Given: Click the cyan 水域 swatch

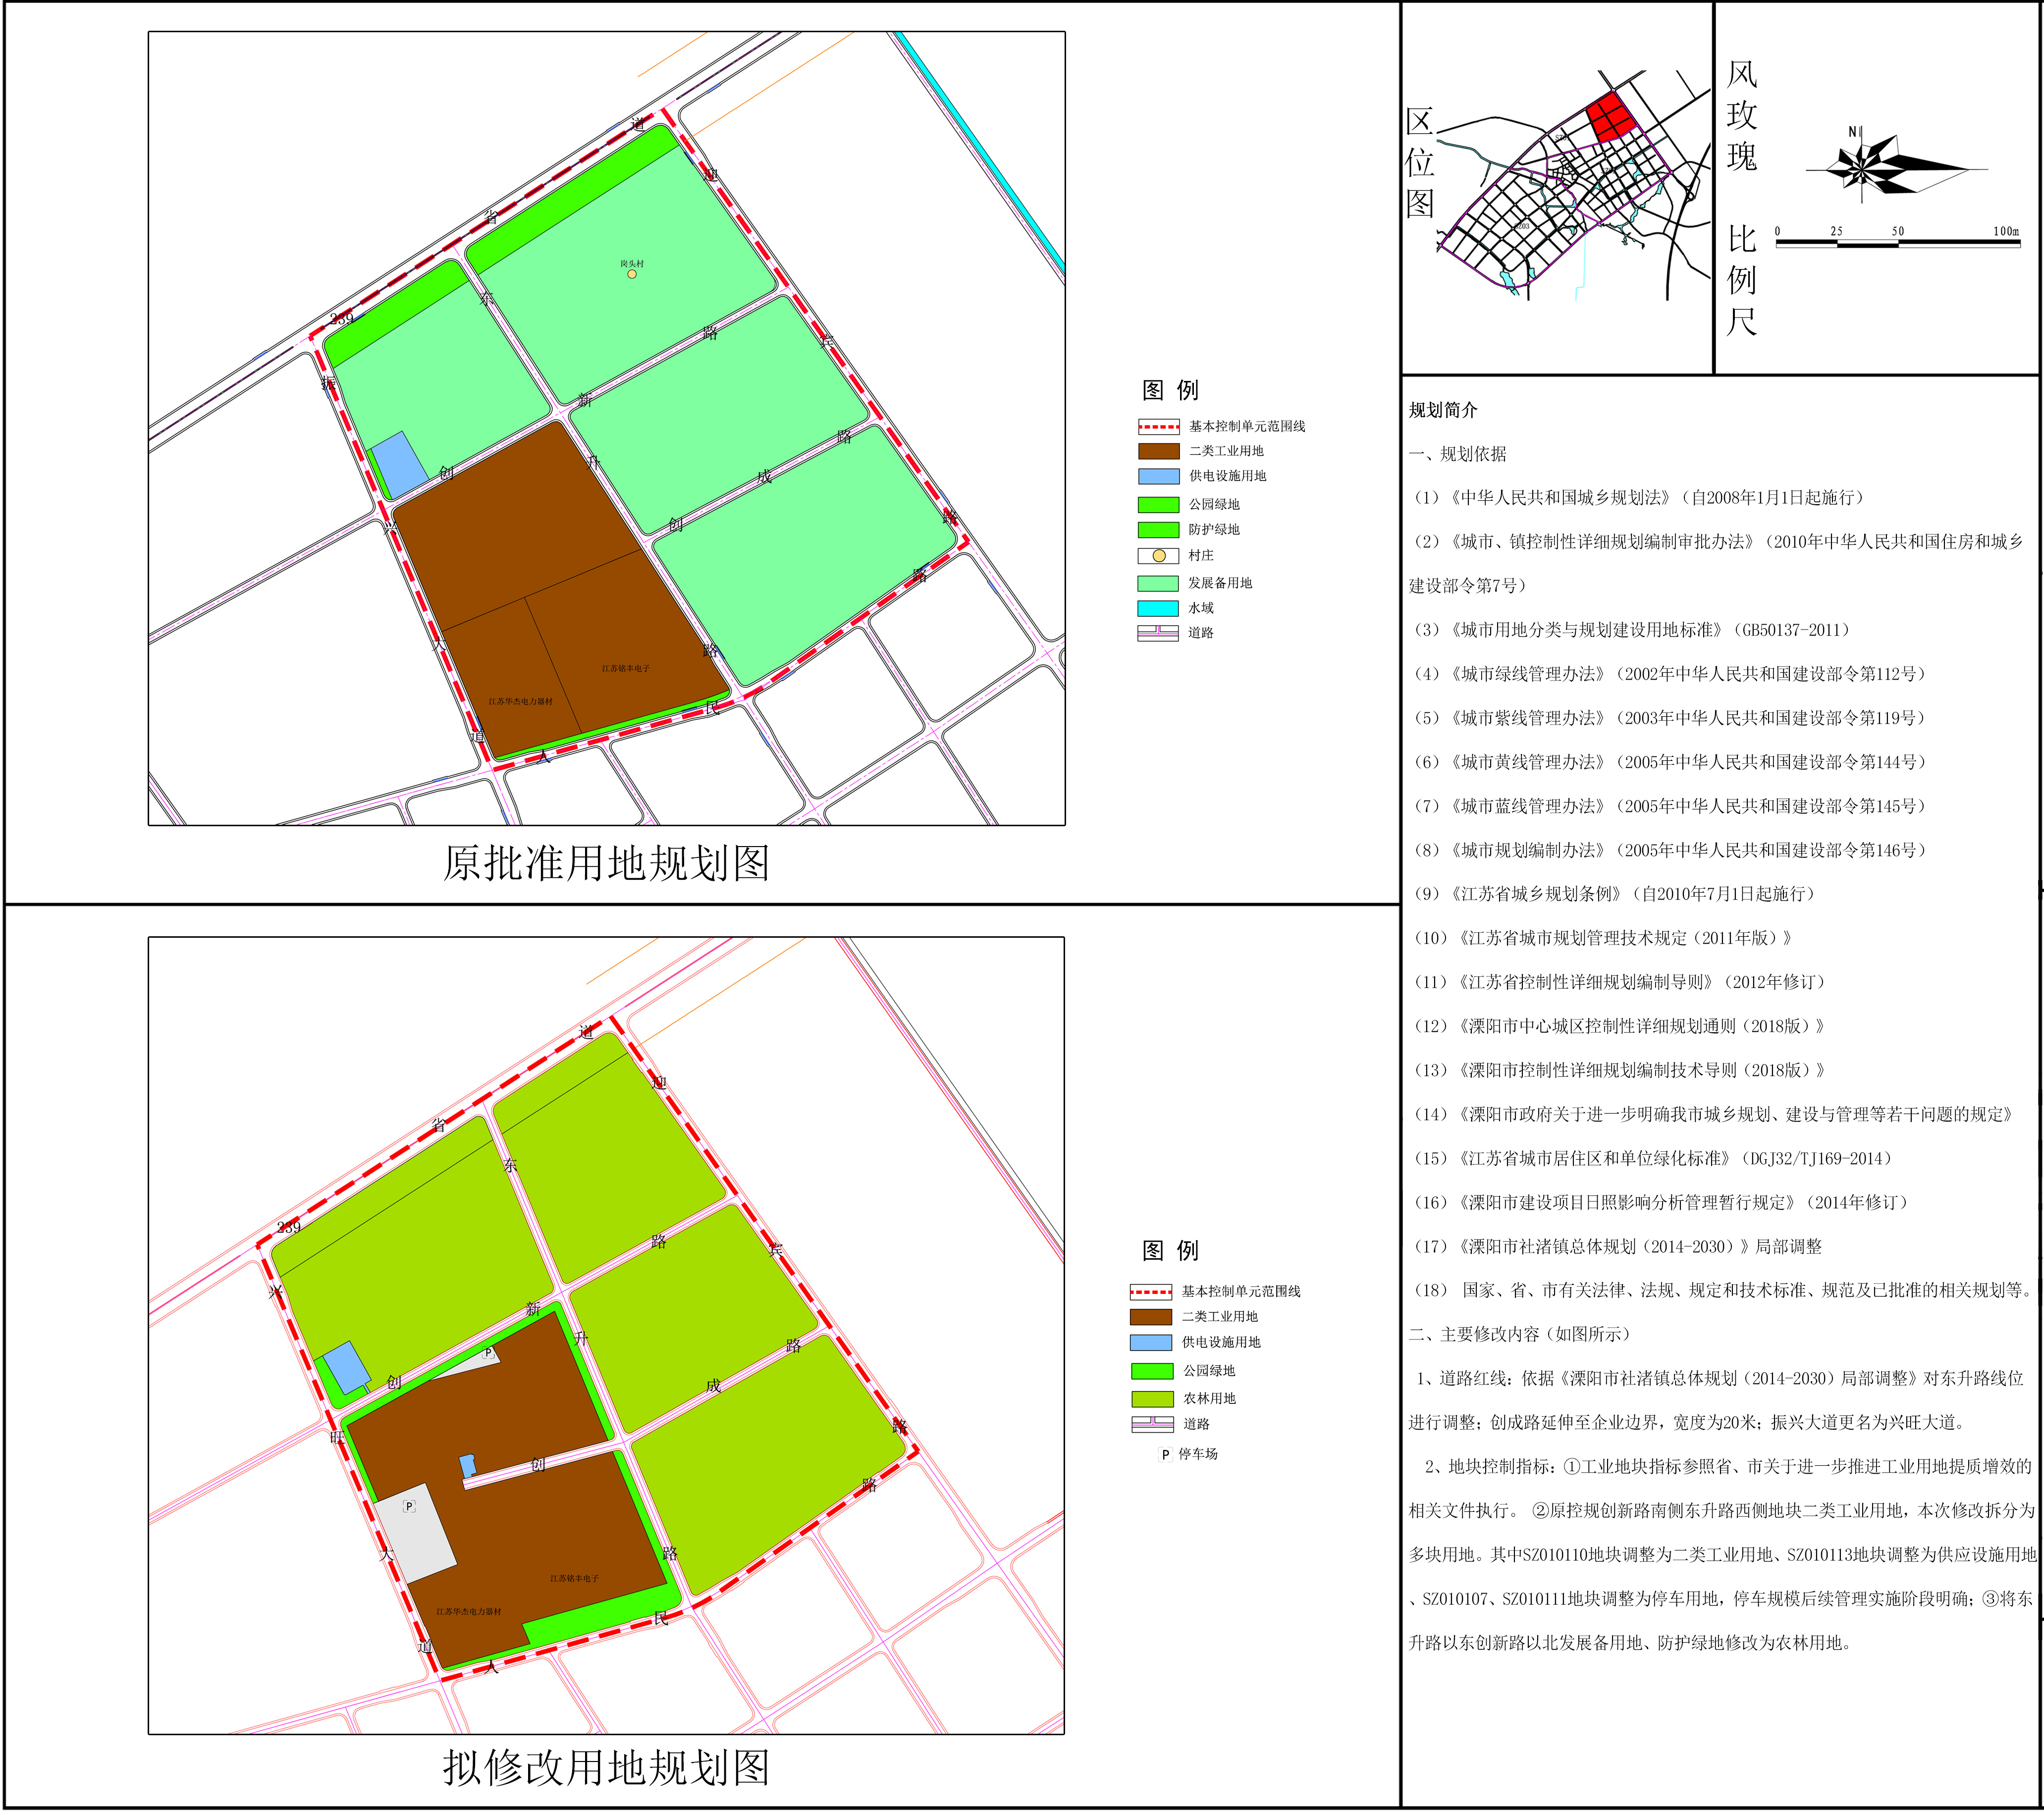Looking at the screenshot, I should click(1158, 608).
